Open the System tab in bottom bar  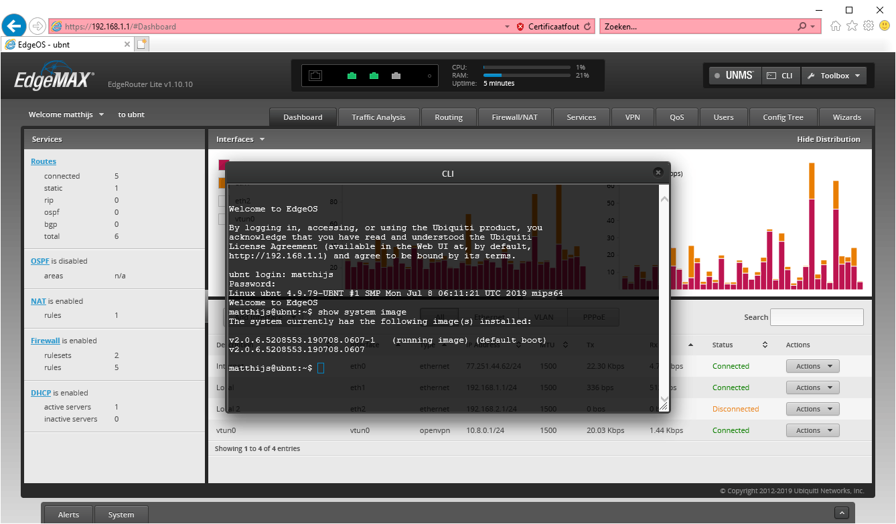(121, 515)
